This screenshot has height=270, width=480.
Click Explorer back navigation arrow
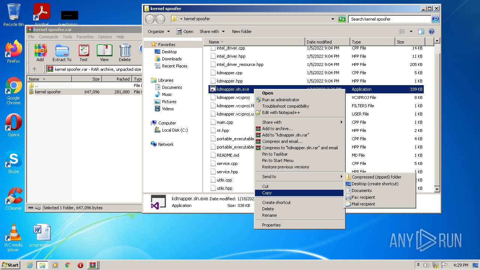[x=149, y=19]
